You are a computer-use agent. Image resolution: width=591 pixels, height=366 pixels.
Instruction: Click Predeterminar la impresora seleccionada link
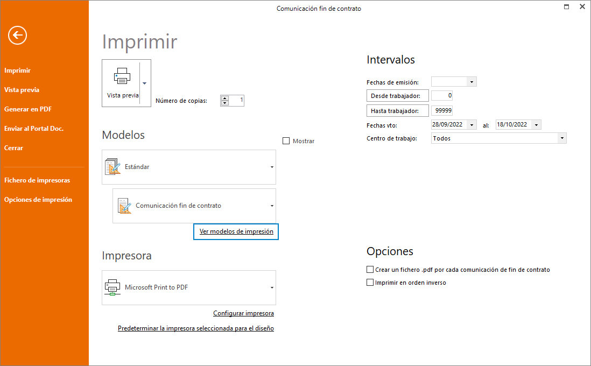(196, 328)
